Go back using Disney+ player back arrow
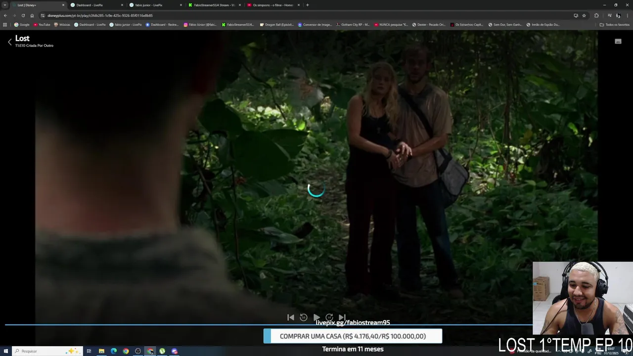Image resolution: width=633 pixels, height=356 pixels. coord(9,42)
